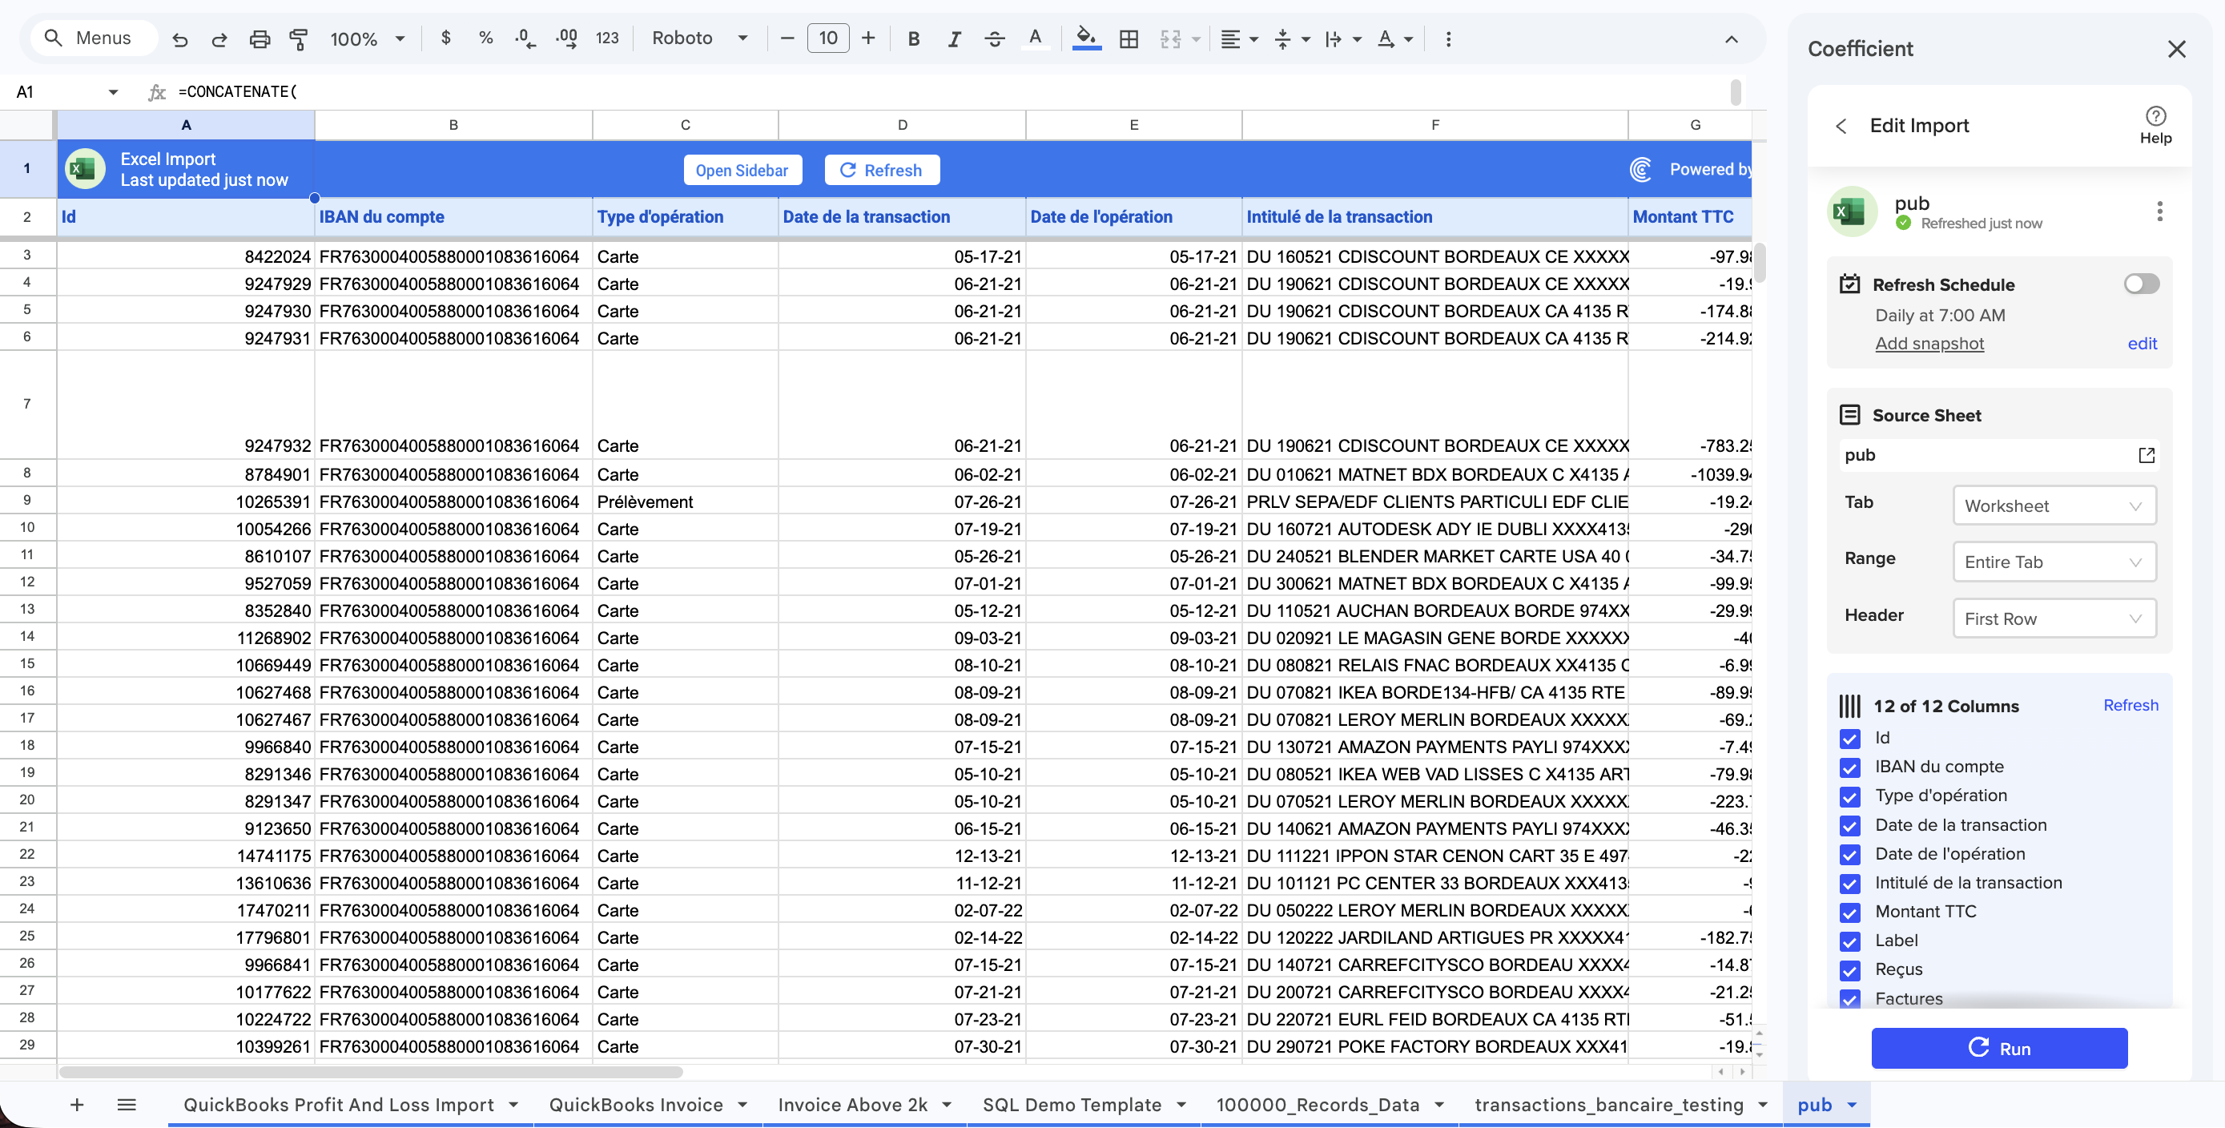The height and width of the screenshot is (1128, 2225).
Task: Select the paint format tool
Action: 298,39
